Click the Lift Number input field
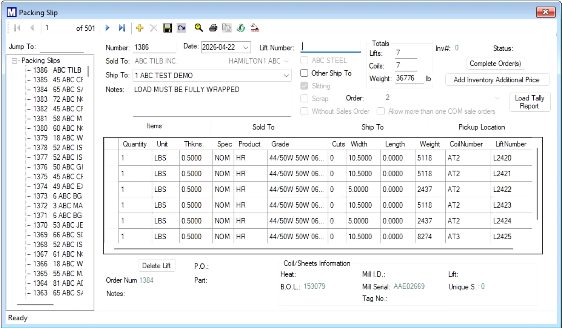 pyautogui.click(x=330, y=47)
